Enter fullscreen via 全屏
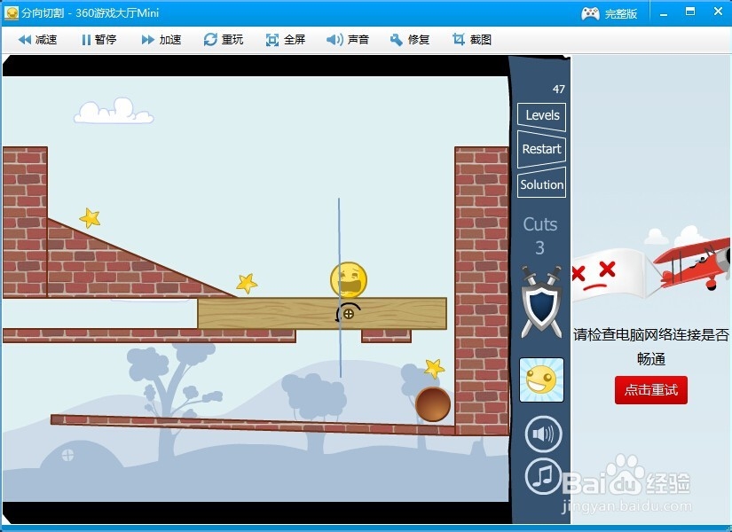The height and width of the screenshot is (532, 732). [285, 40]
